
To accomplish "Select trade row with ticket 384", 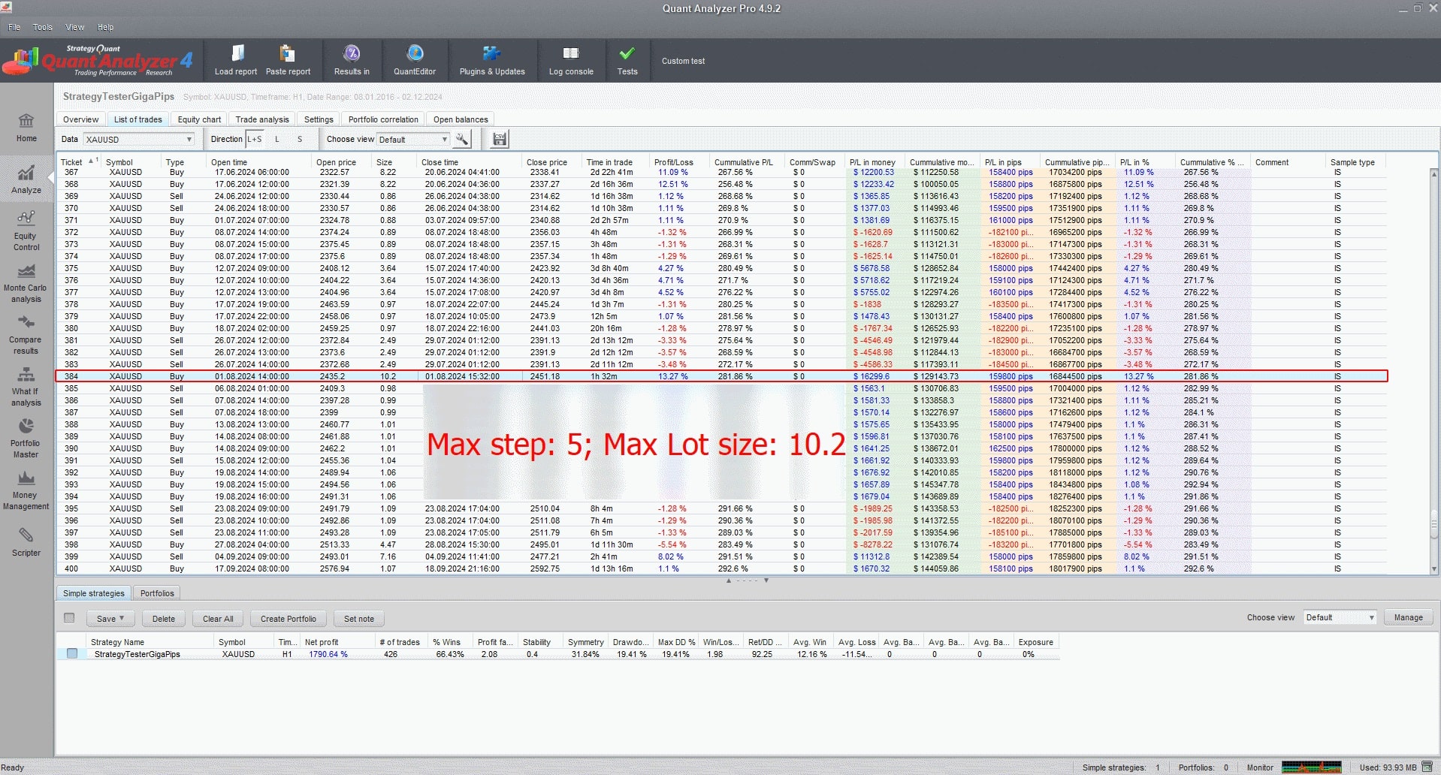I will [721, 376].
